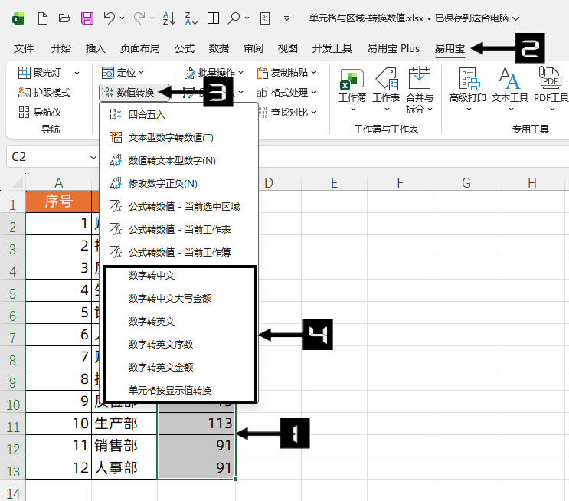Click the 合并与拆分 merge and split icon
This screenshot has height=501, width=569.
point(419,88)
